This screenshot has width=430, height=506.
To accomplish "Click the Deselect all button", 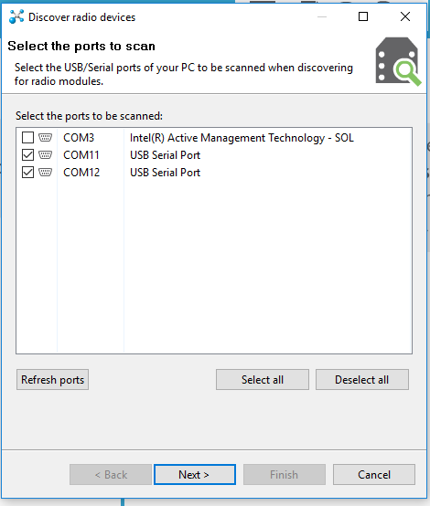I will [362, 380].
